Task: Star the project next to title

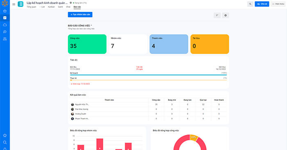Action: (x=71, y=3)
